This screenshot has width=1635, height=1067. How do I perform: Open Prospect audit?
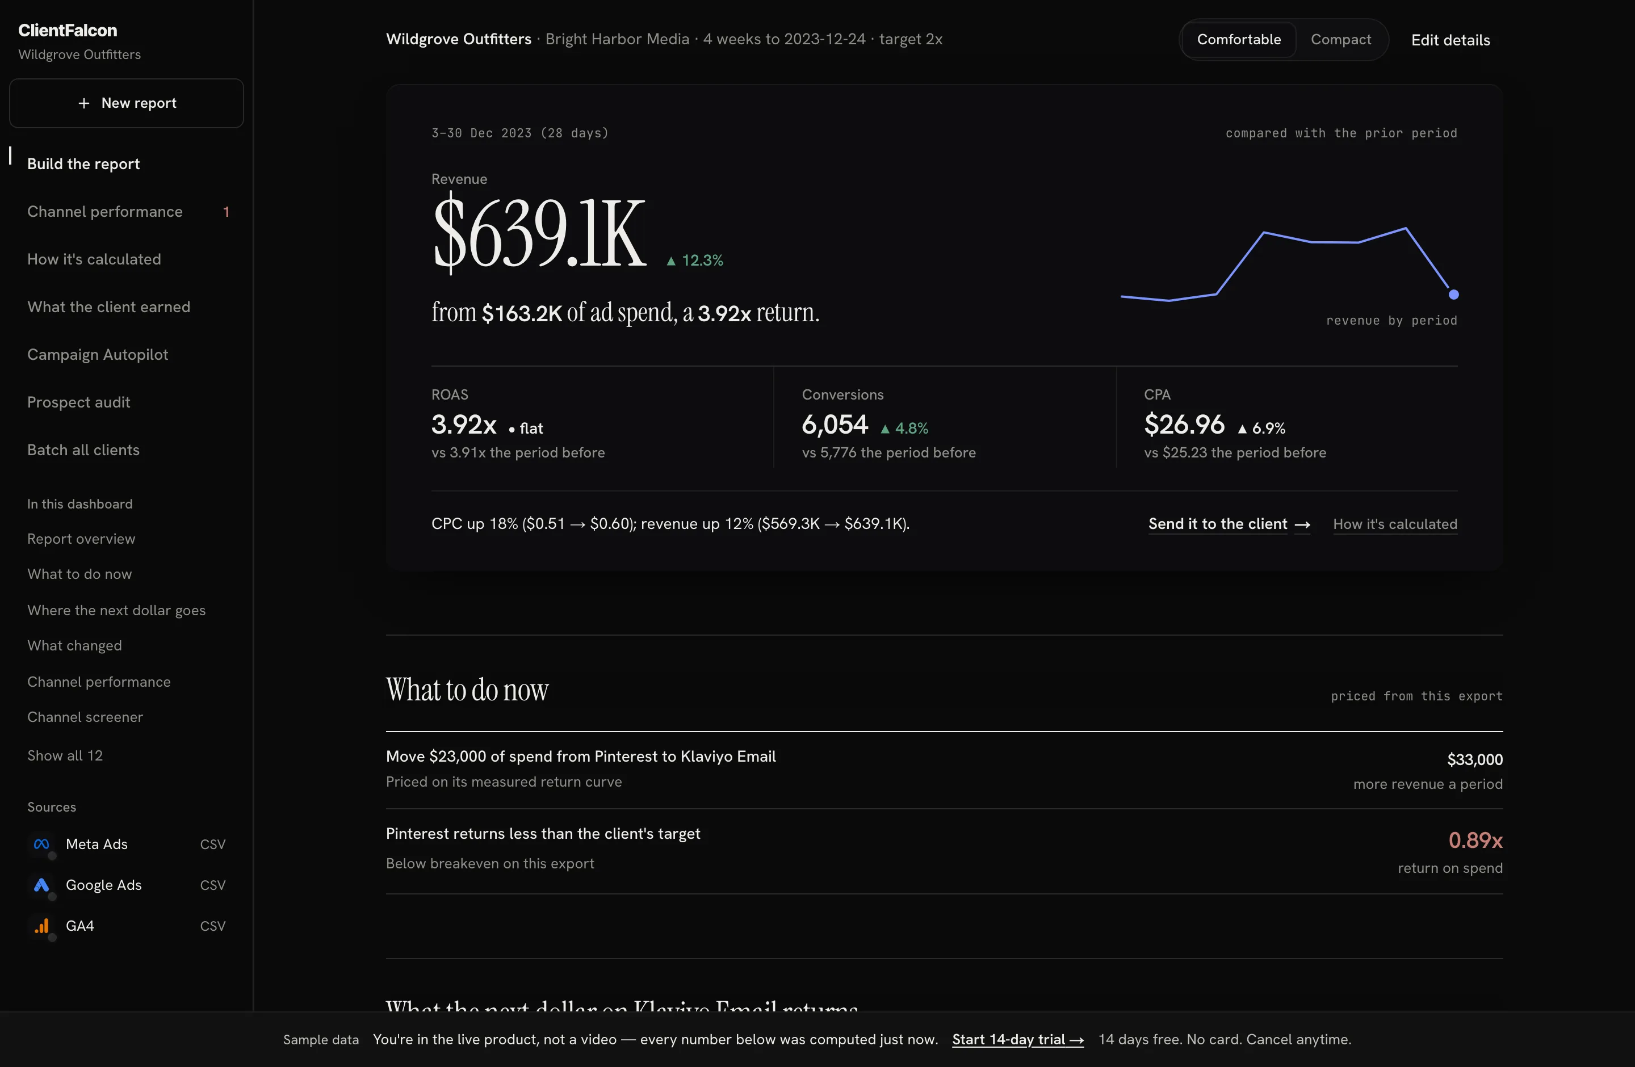click(127, 402)
